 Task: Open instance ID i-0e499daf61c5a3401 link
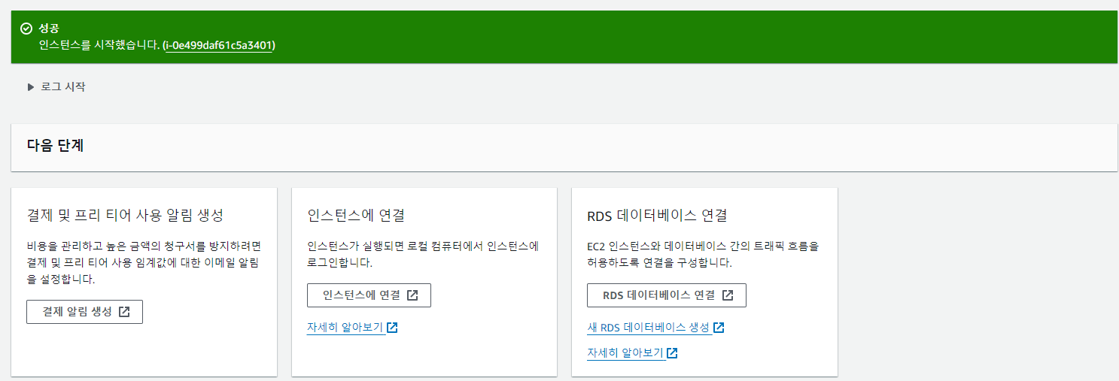[x=220, y=45]
